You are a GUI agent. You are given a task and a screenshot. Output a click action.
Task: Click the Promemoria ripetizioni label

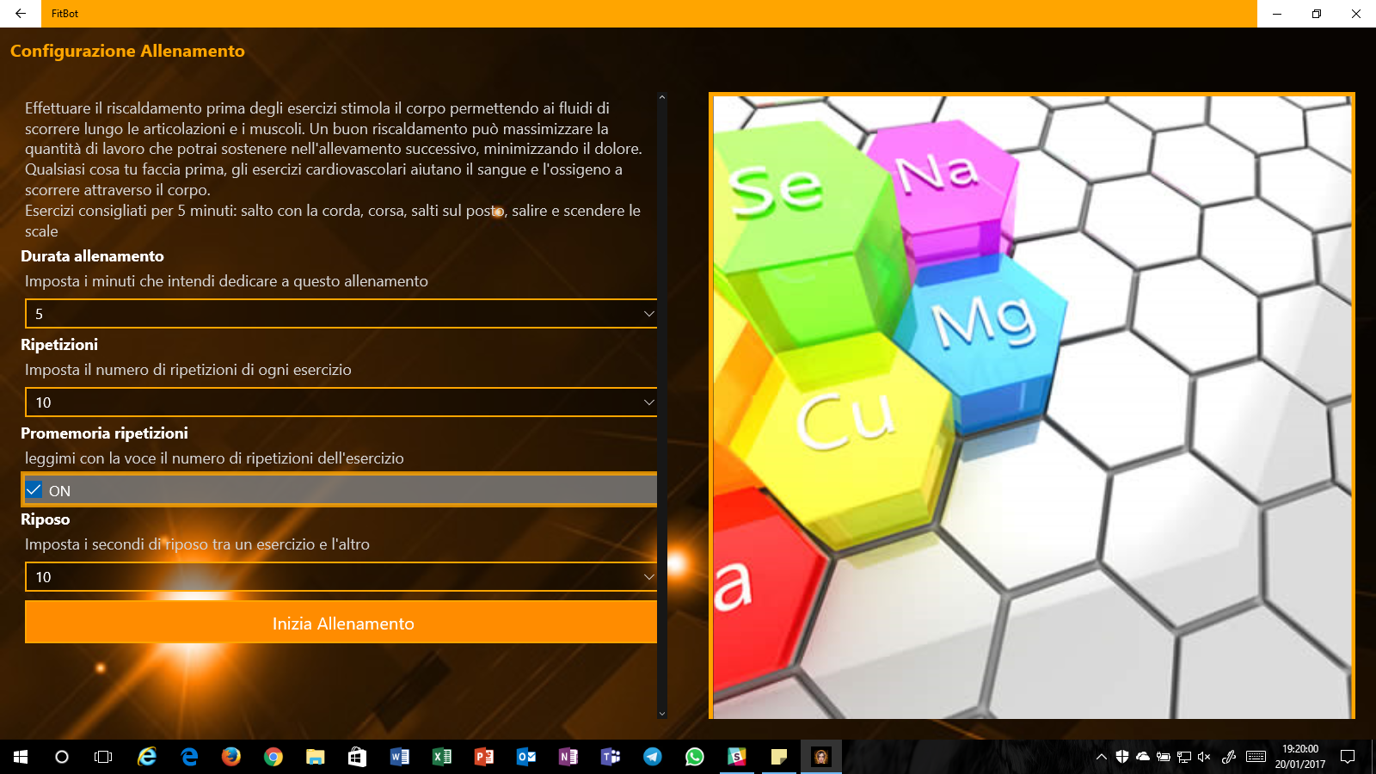click(104, 433)
